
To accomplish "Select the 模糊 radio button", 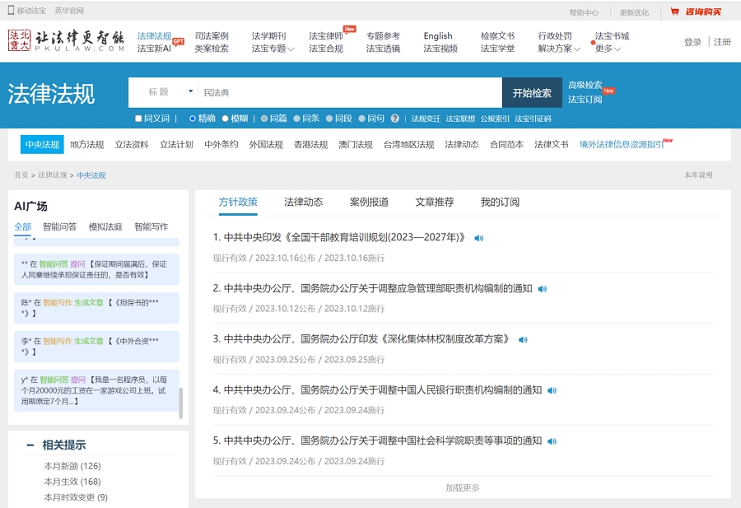I will pos(226,119).
